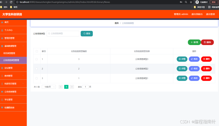Screen dimensions: 219x126
Task: Expand 学生管理 menu chevron
Action: (23, 99)
